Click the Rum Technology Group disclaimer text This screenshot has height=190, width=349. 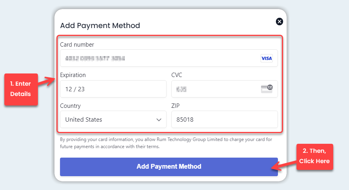pos(166,143)
